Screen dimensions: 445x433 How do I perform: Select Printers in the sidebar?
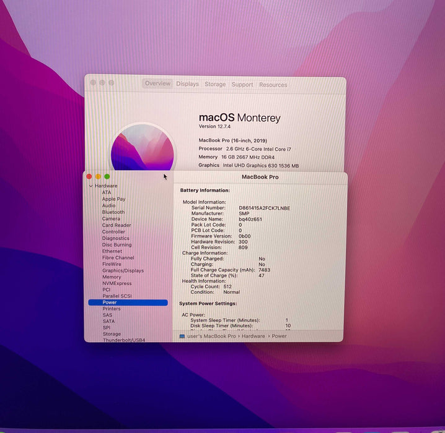click(112, 309)
